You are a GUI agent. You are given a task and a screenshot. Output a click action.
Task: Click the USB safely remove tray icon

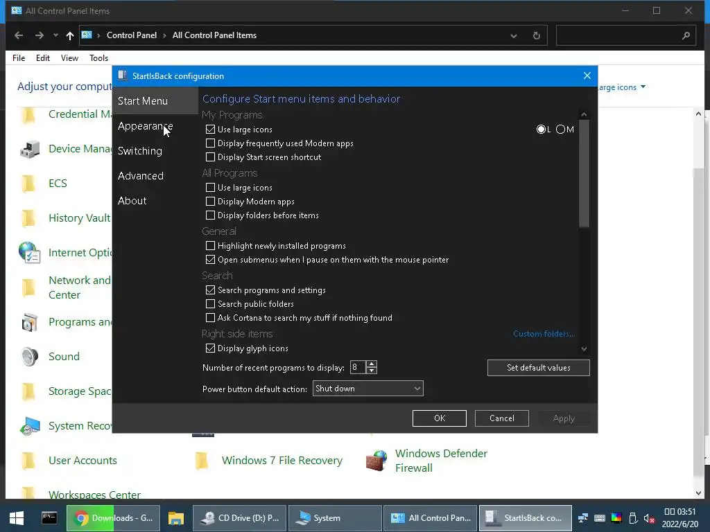point(633,518)
